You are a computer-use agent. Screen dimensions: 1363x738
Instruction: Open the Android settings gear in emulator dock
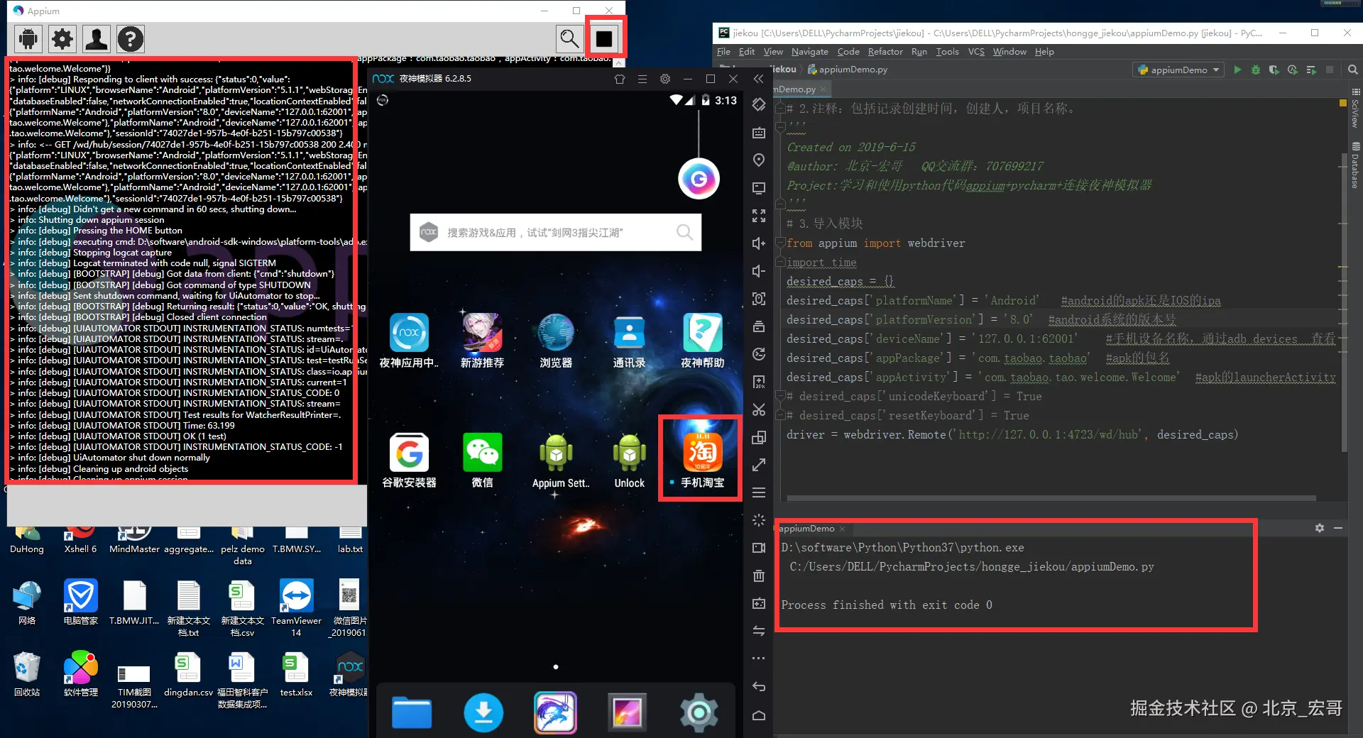pos(699,712)
